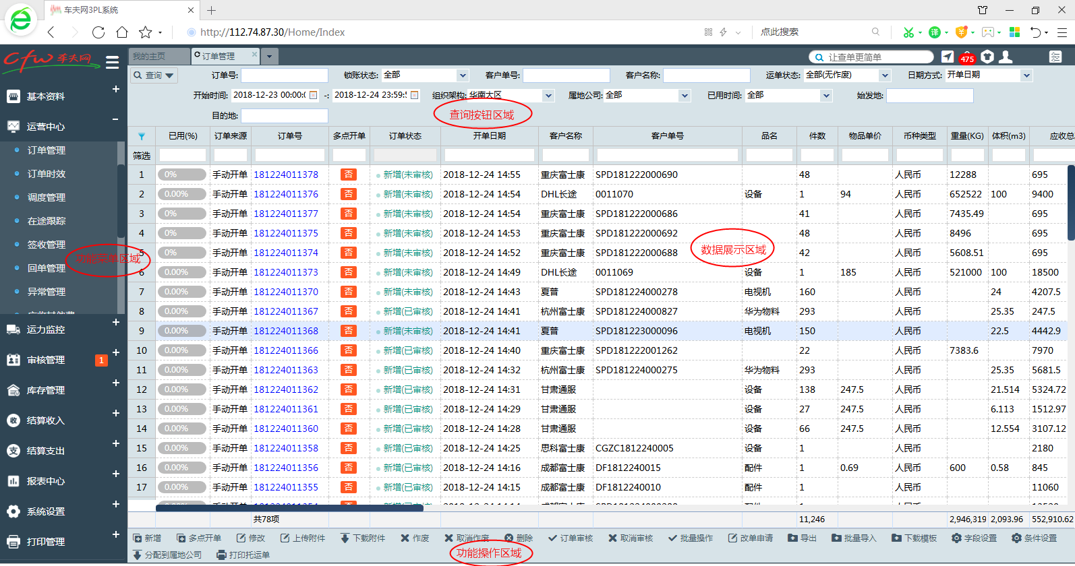Click the 客户名称 column header
Screen dimensions: 1075x566
(x=565, y=136)
